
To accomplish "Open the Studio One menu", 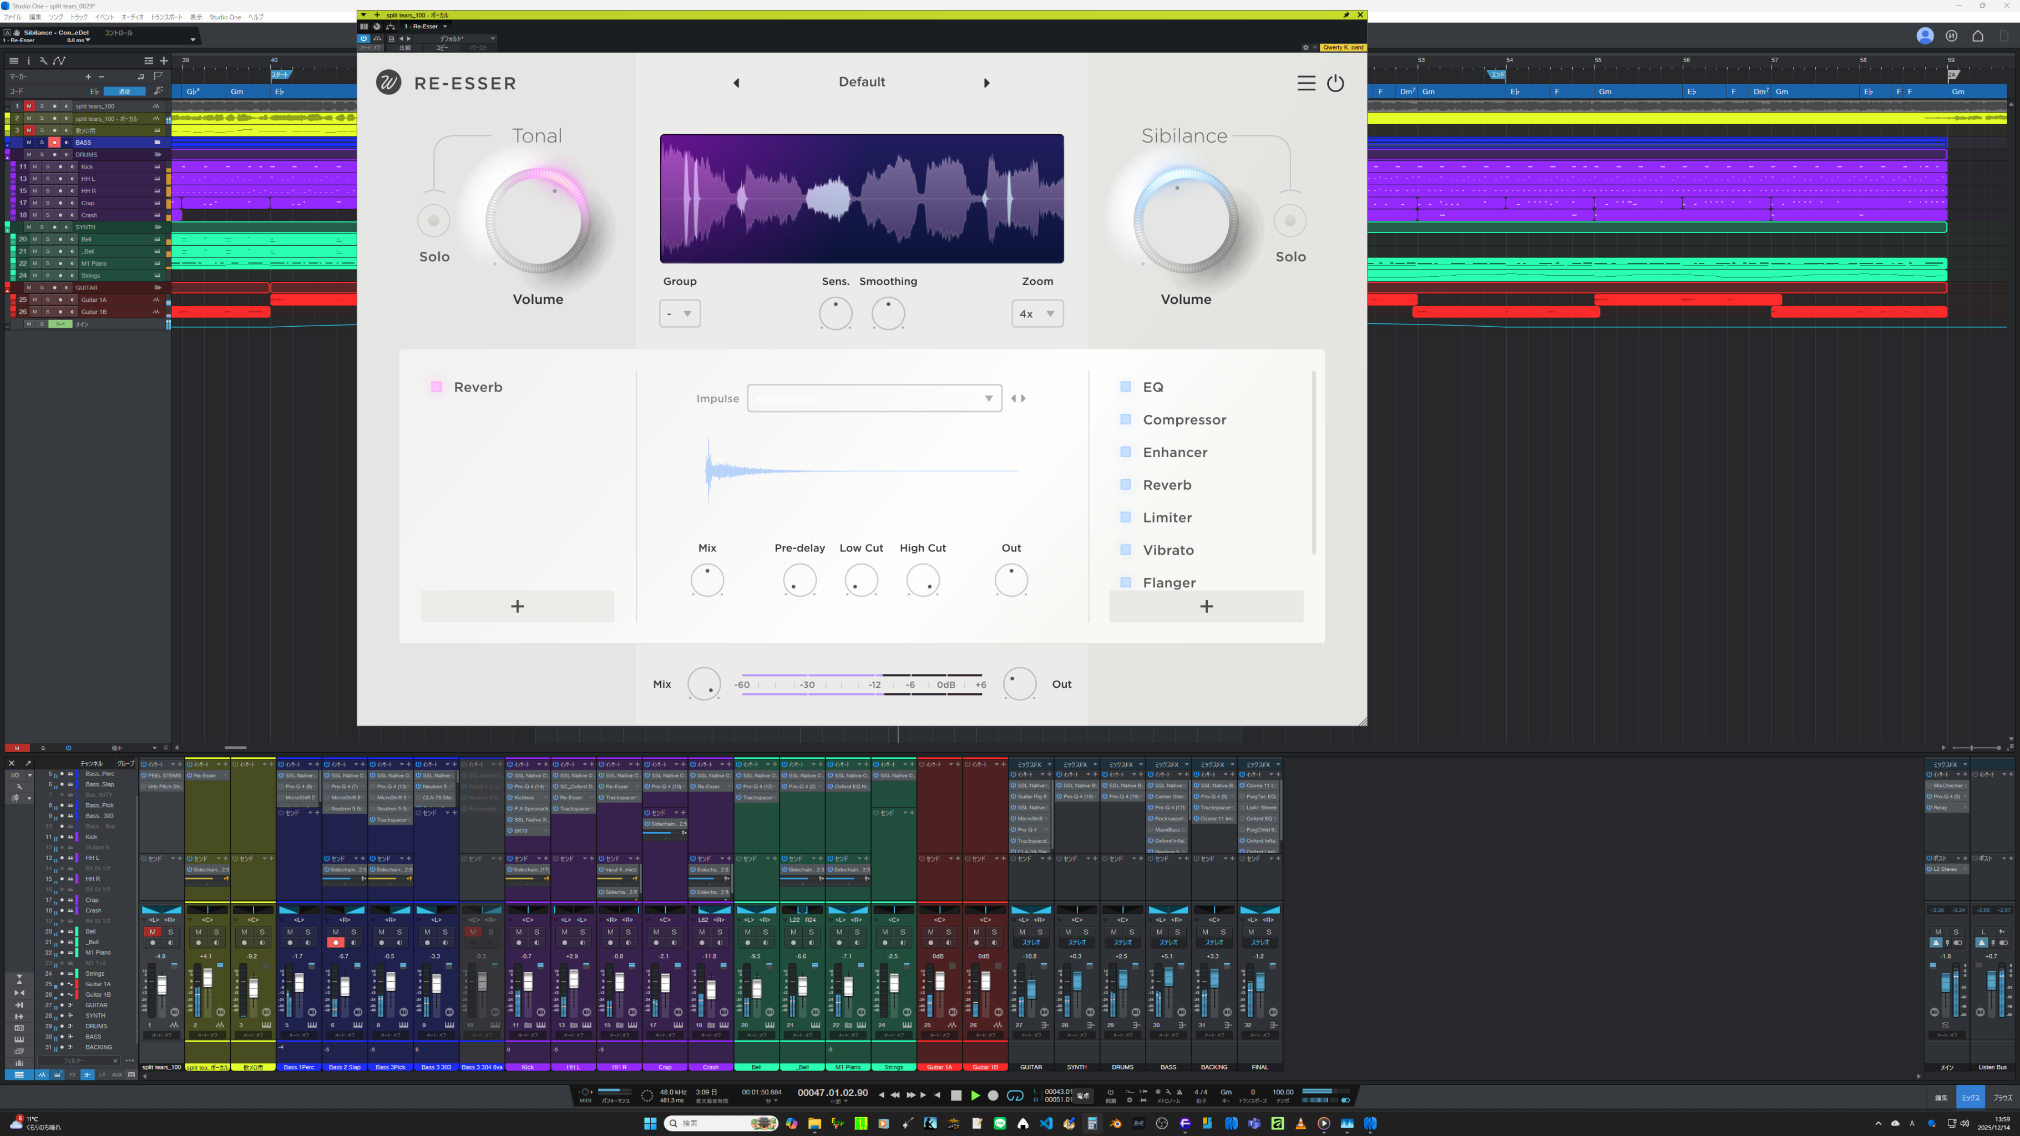I will [x=225, y=17].
